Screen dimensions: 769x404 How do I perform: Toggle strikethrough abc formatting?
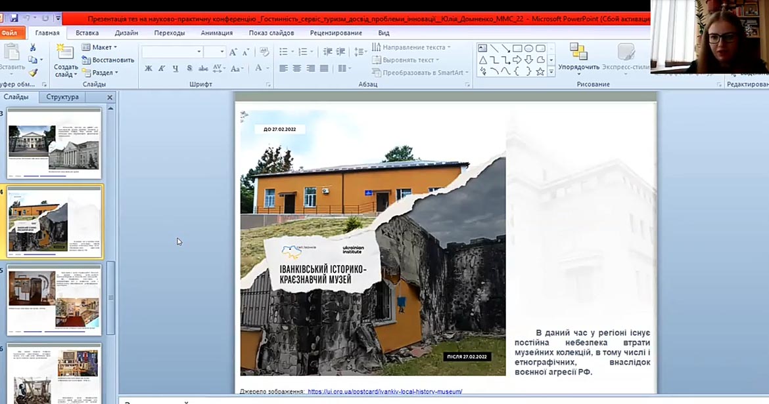tap(203, 68)
